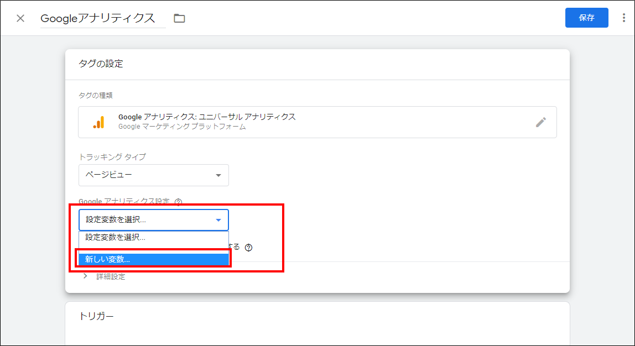Choose 新しい変数... from the dropdown list
This screenshot has height=346, width=635.
(153, 259)
